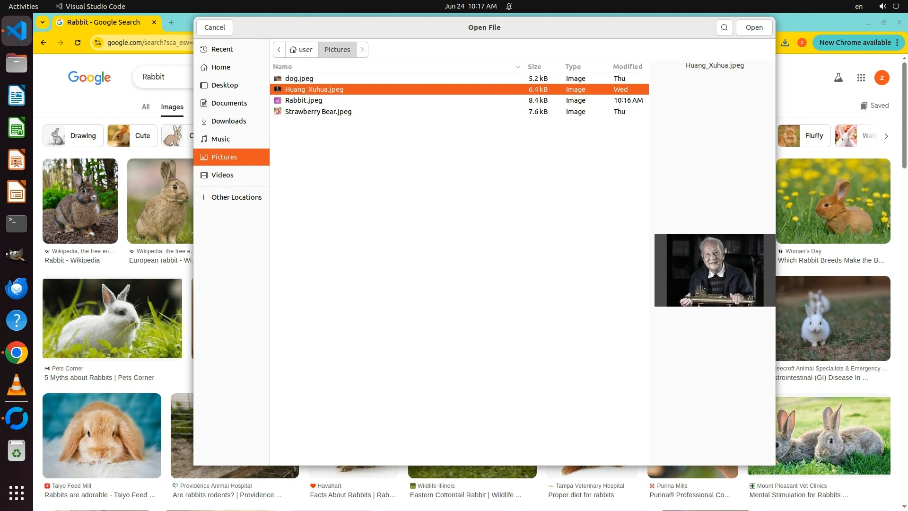Select Music in the places sidebar

220,139
